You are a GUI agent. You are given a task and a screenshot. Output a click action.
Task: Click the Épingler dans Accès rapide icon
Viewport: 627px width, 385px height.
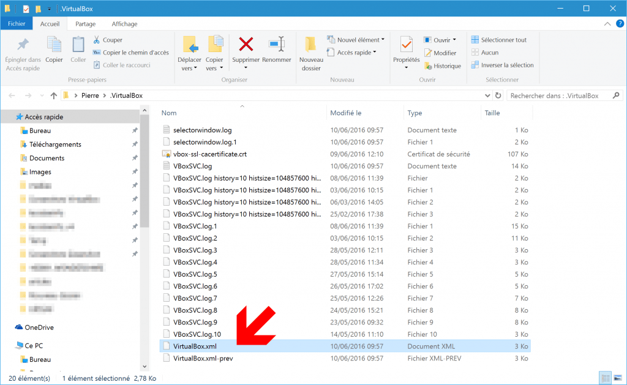pos(23,45)
